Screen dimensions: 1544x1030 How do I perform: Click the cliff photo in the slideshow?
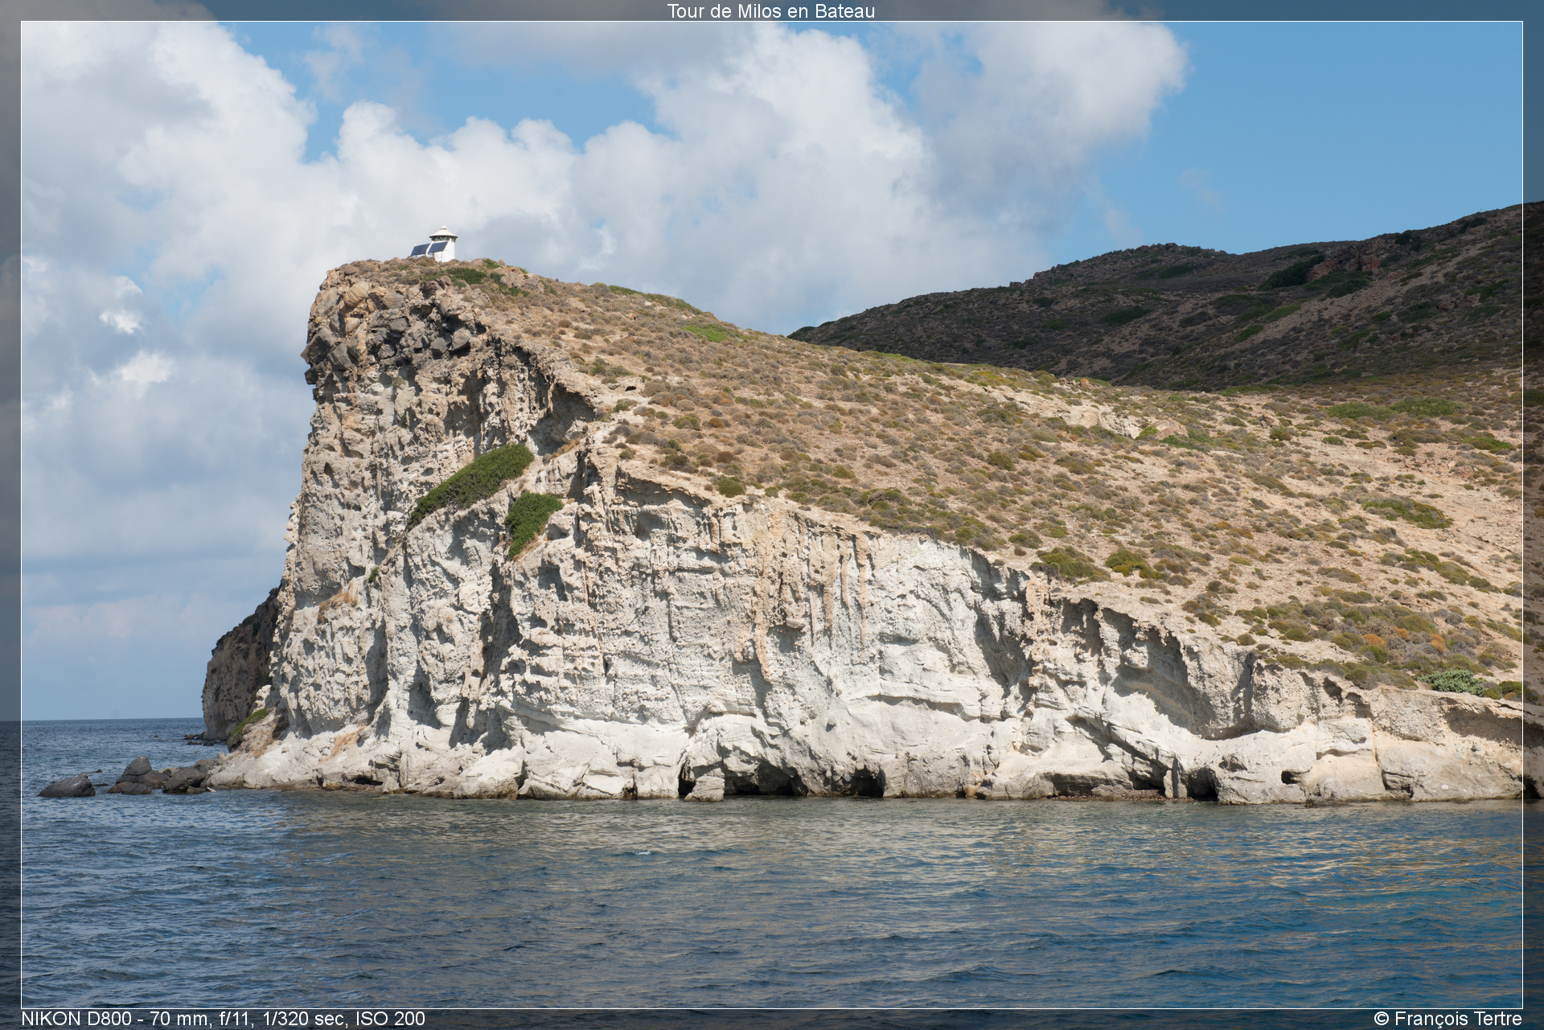point(771,515)
